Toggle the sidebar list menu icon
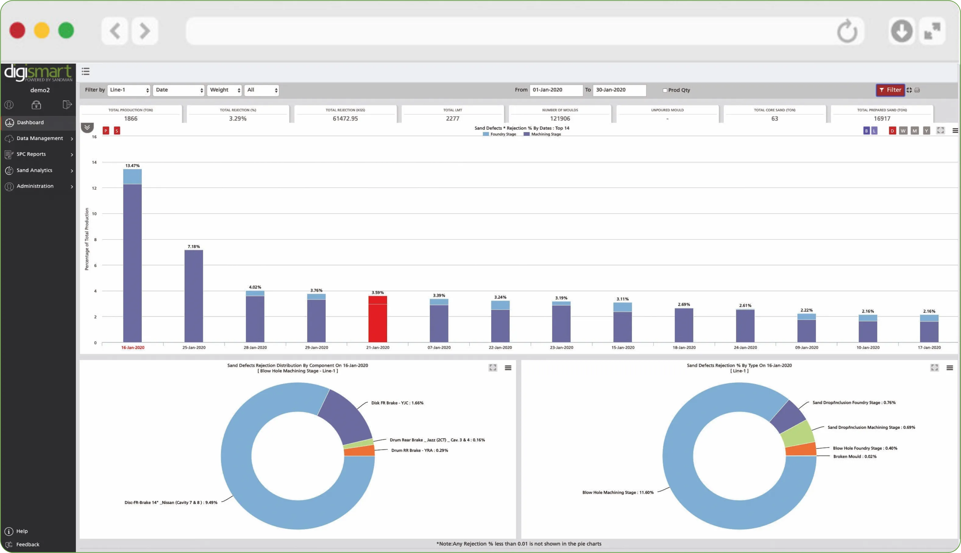961x553 pixels. [86, 72]
